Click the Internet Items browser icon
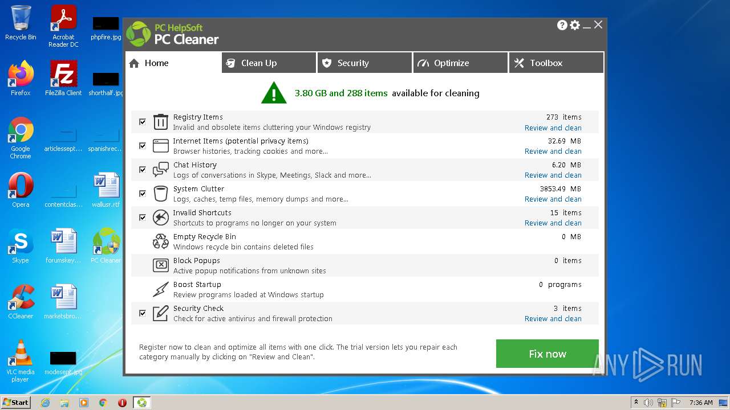 (x=161, y=146)
